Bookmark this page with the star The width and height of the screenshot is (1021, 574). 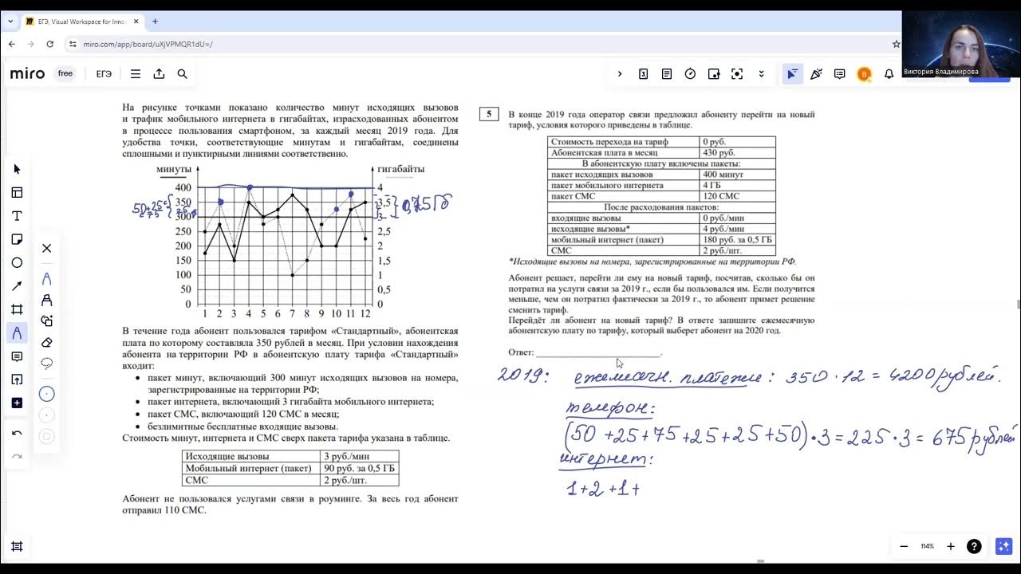(896, 44)
